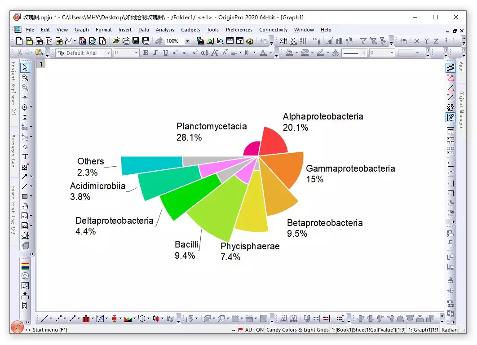Screen dimensions: 477x345
Task: Open the File menu
Action: point(30,30)
